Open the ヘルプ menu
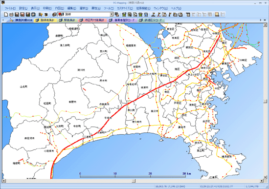This screenshot has height=189, width=269. coord(176,8)
